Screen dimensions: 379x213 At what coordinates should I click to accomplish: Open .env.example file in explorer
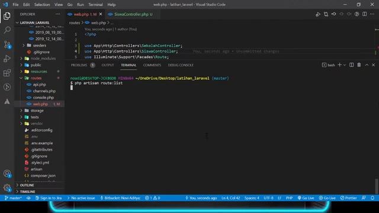tap(41, 143)
